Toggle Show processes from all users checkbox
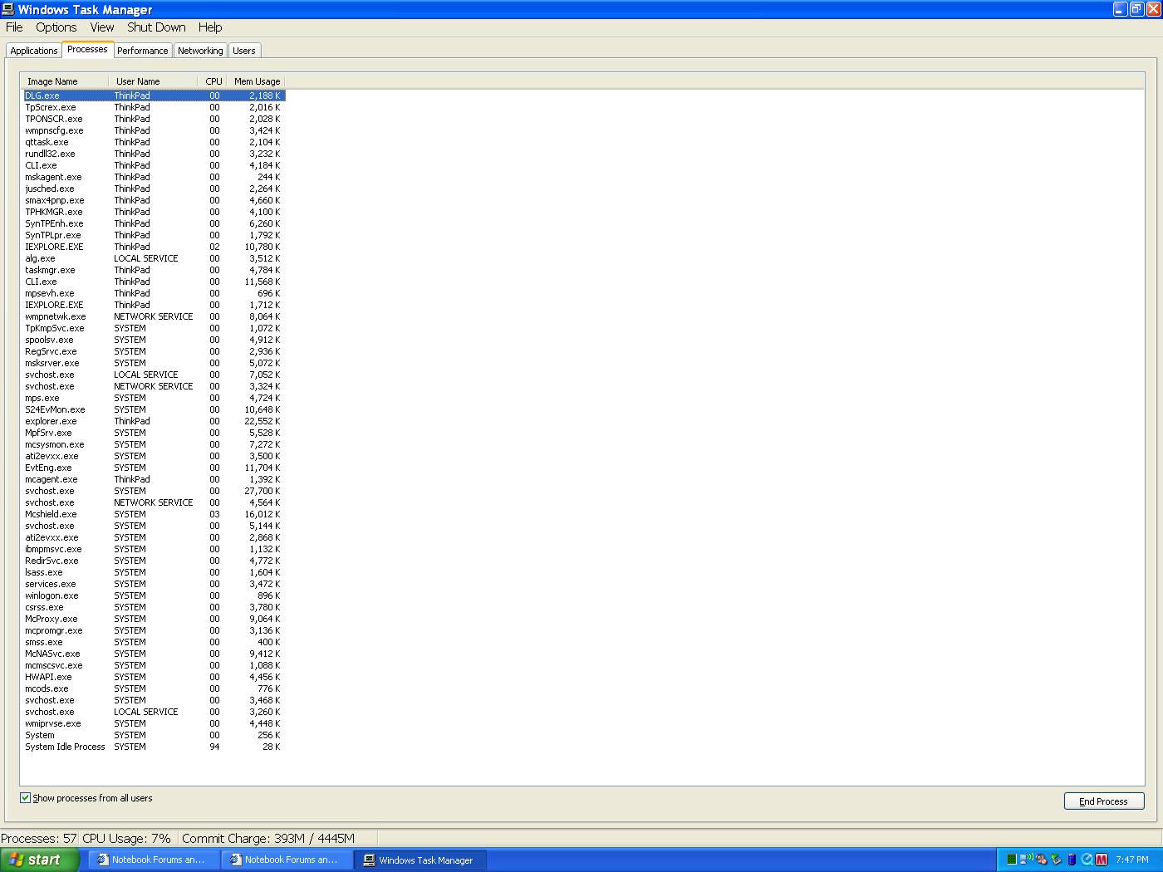 [25, 798]
